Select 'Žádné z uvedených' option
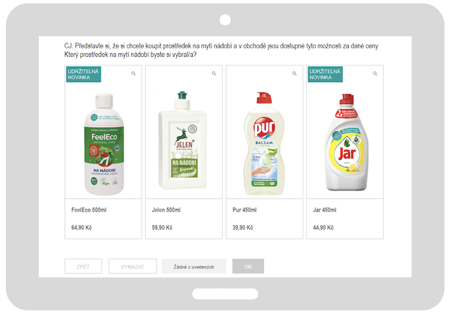This screenshot has width=453, height=315. tap(194, 266)
